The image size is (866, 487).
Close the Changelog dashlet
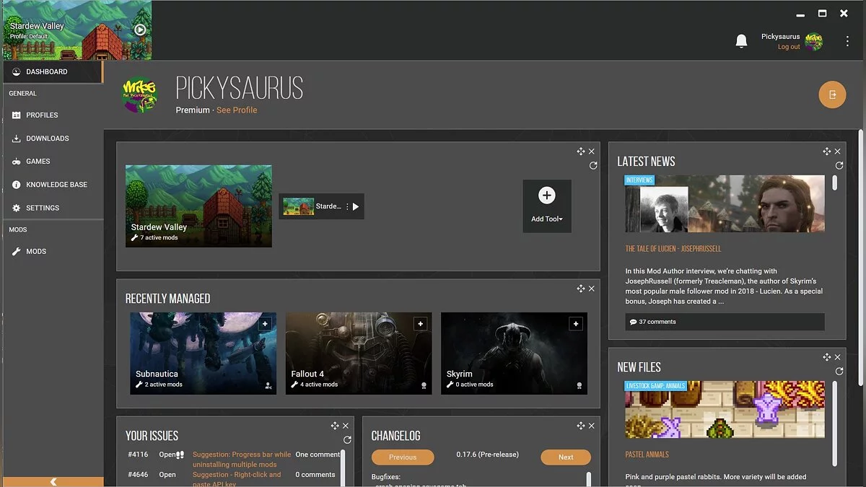[x=592, y=426]
